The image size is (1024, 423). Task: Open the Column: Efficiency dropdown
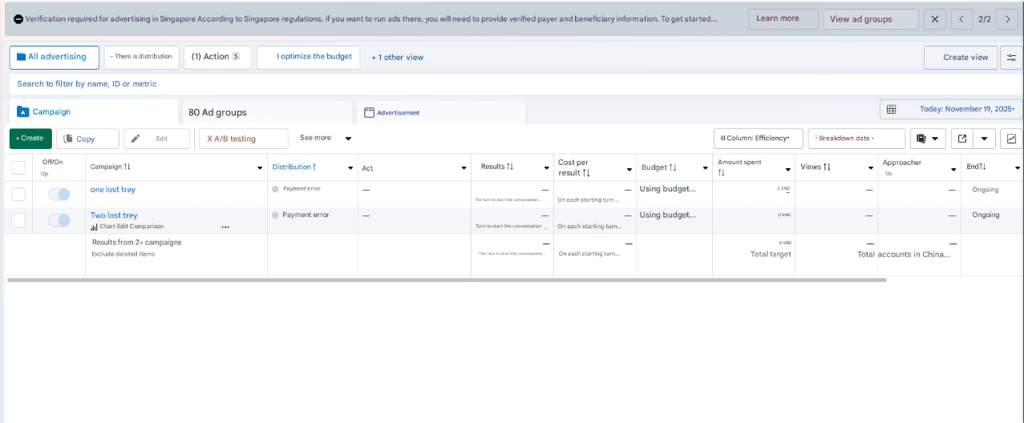coord(758,139)
